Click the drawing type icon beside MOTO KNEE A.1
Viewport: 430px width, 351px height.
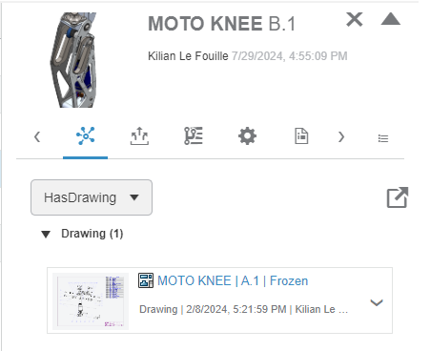coord(146,280)
